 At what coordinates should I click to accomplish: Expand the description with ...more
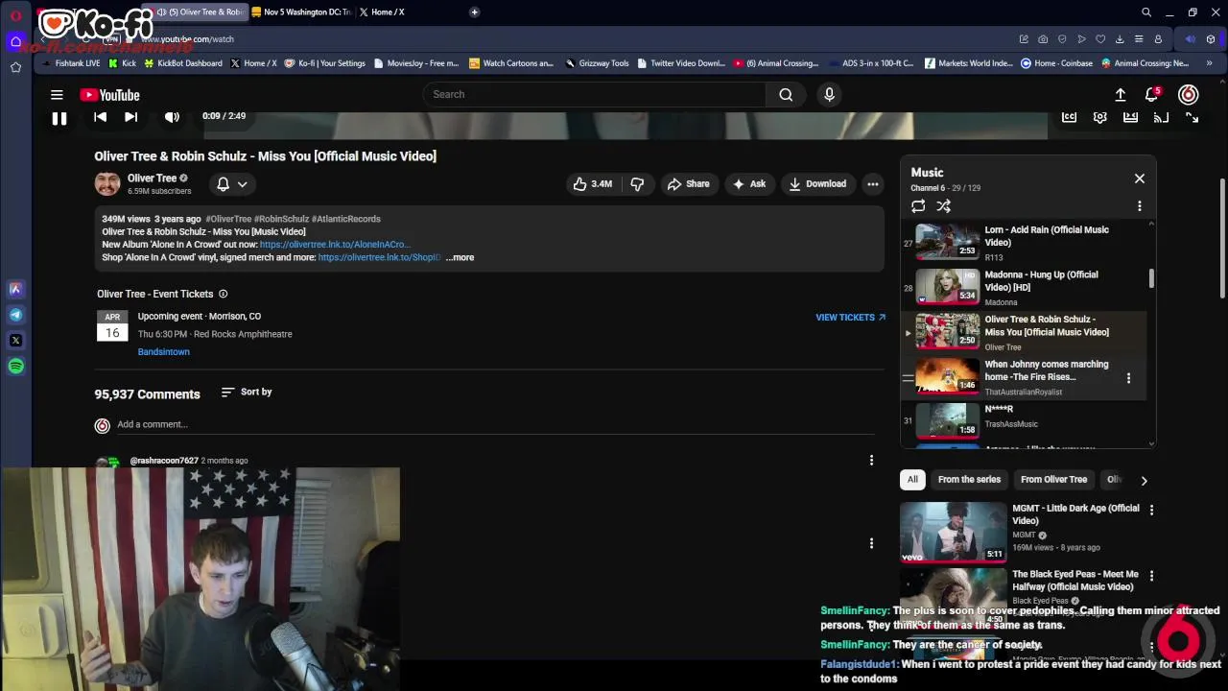(460, 257)
